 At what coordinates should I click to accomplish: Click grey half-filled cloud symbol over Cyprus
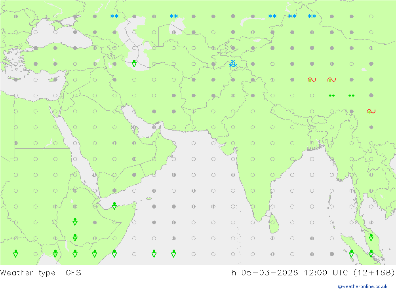click(x=55, y=80)
